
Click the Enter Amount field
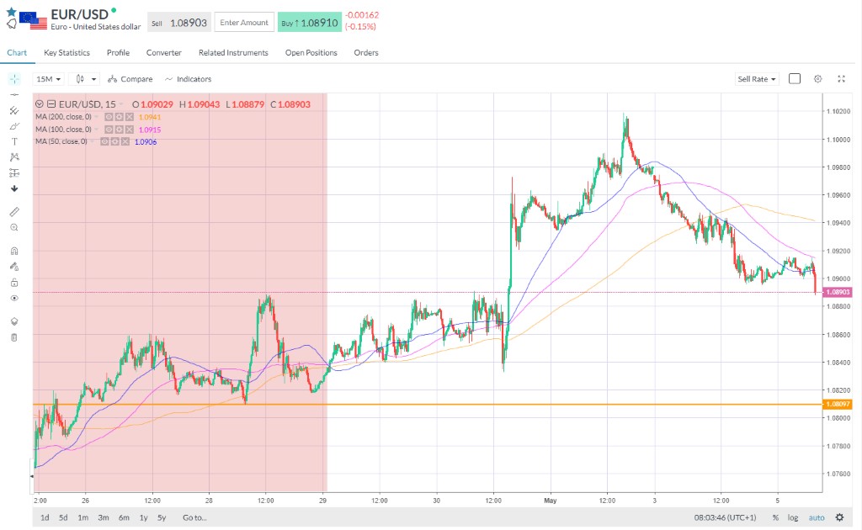click(x=244, y=23)
